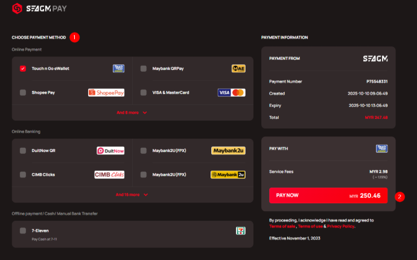Image resolution: width=417 pixels, height=260 pixels.
Task: Click the 7-Eleven logo icon
Action: (240, 230)
